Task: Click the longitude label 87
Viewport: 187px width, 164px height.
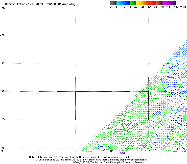Action: 148,151
